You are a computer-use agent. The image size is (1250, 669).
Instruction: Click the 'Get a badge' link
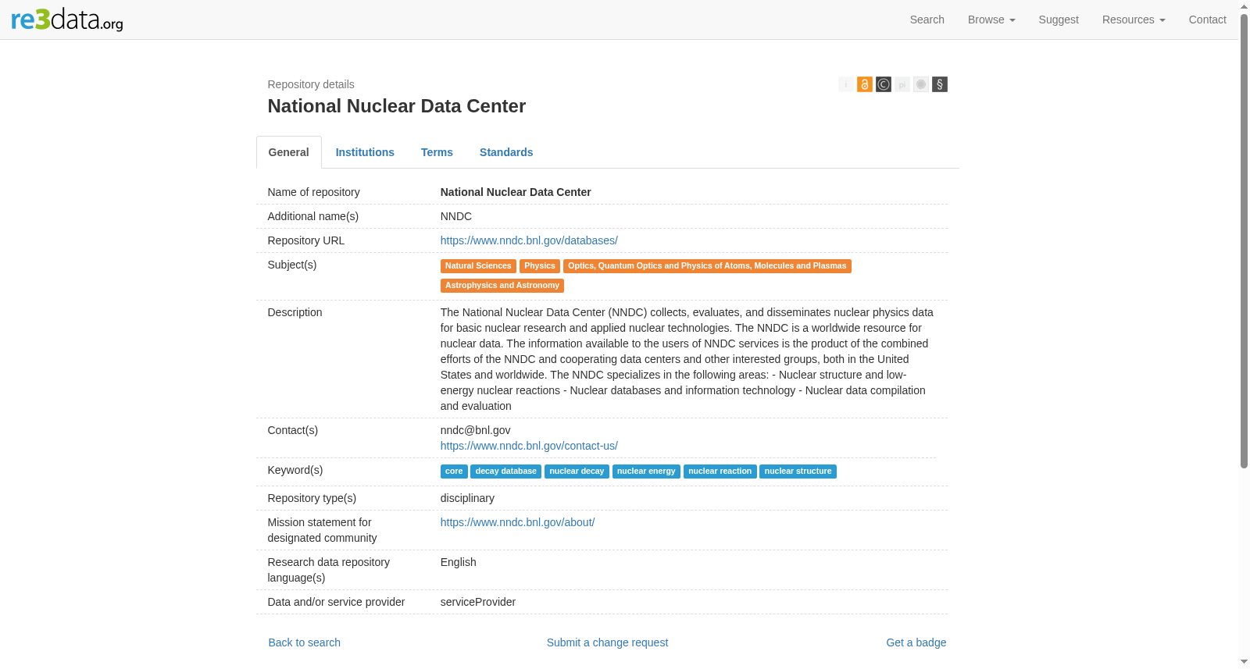916,642
